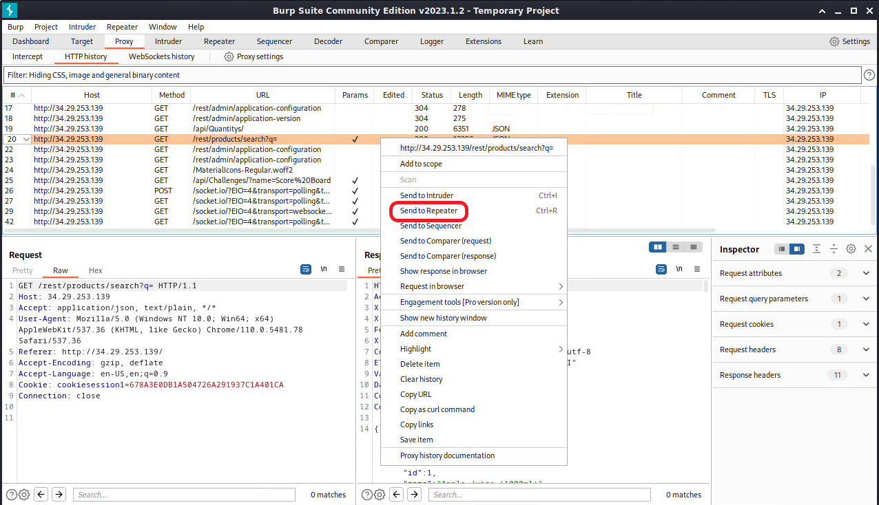Toggle word wrap icon in Response panel
Image resolution: width=879 pixels, height=505 pixels.
pos(661,270)
